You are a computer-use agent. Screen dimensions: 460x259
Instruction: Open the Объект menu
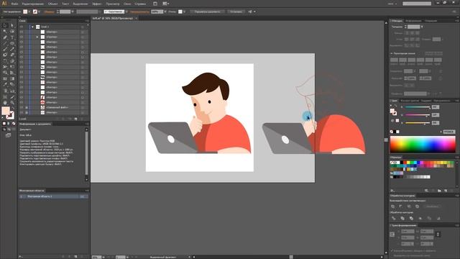[x=52, y=4]
